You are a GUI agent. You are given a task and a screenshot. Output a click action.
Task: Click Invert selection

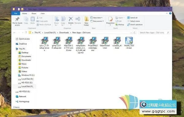[135, 25]
